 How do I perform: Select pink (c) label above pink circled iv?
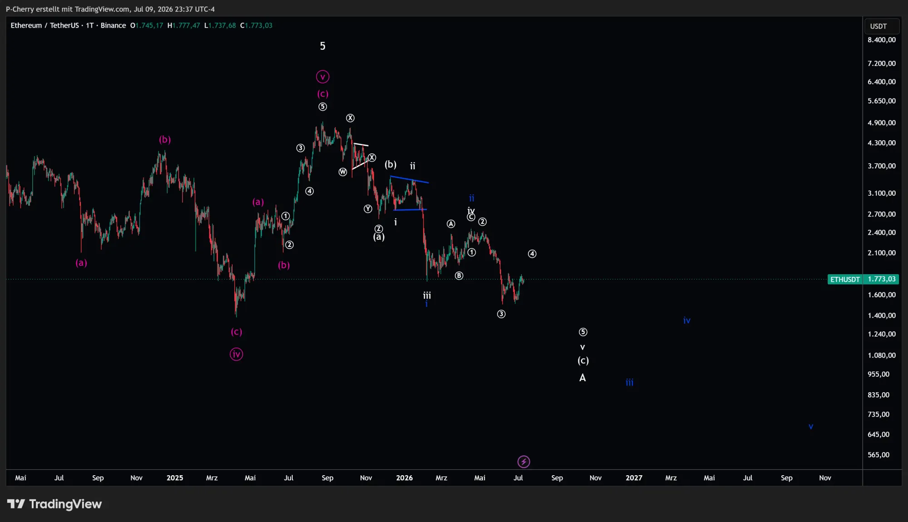tap(236, 332)
